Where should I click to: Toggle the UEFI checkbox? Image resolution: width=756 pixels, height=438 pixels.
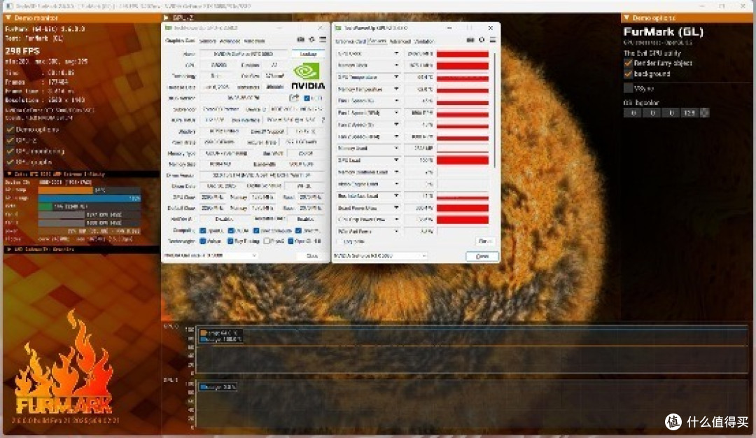pos(307,98)
